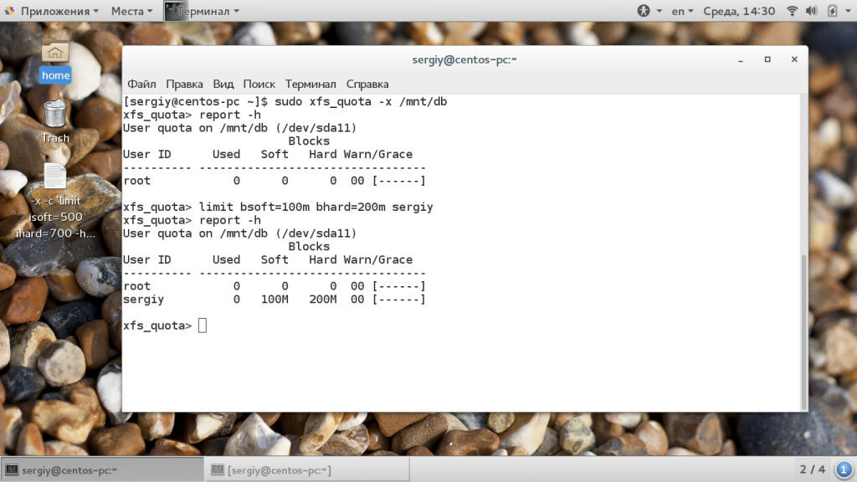Switch to [sergiy@centos-pc:~] taskbar window
Viewport: 857px width, 482px height.
point(306,470)
